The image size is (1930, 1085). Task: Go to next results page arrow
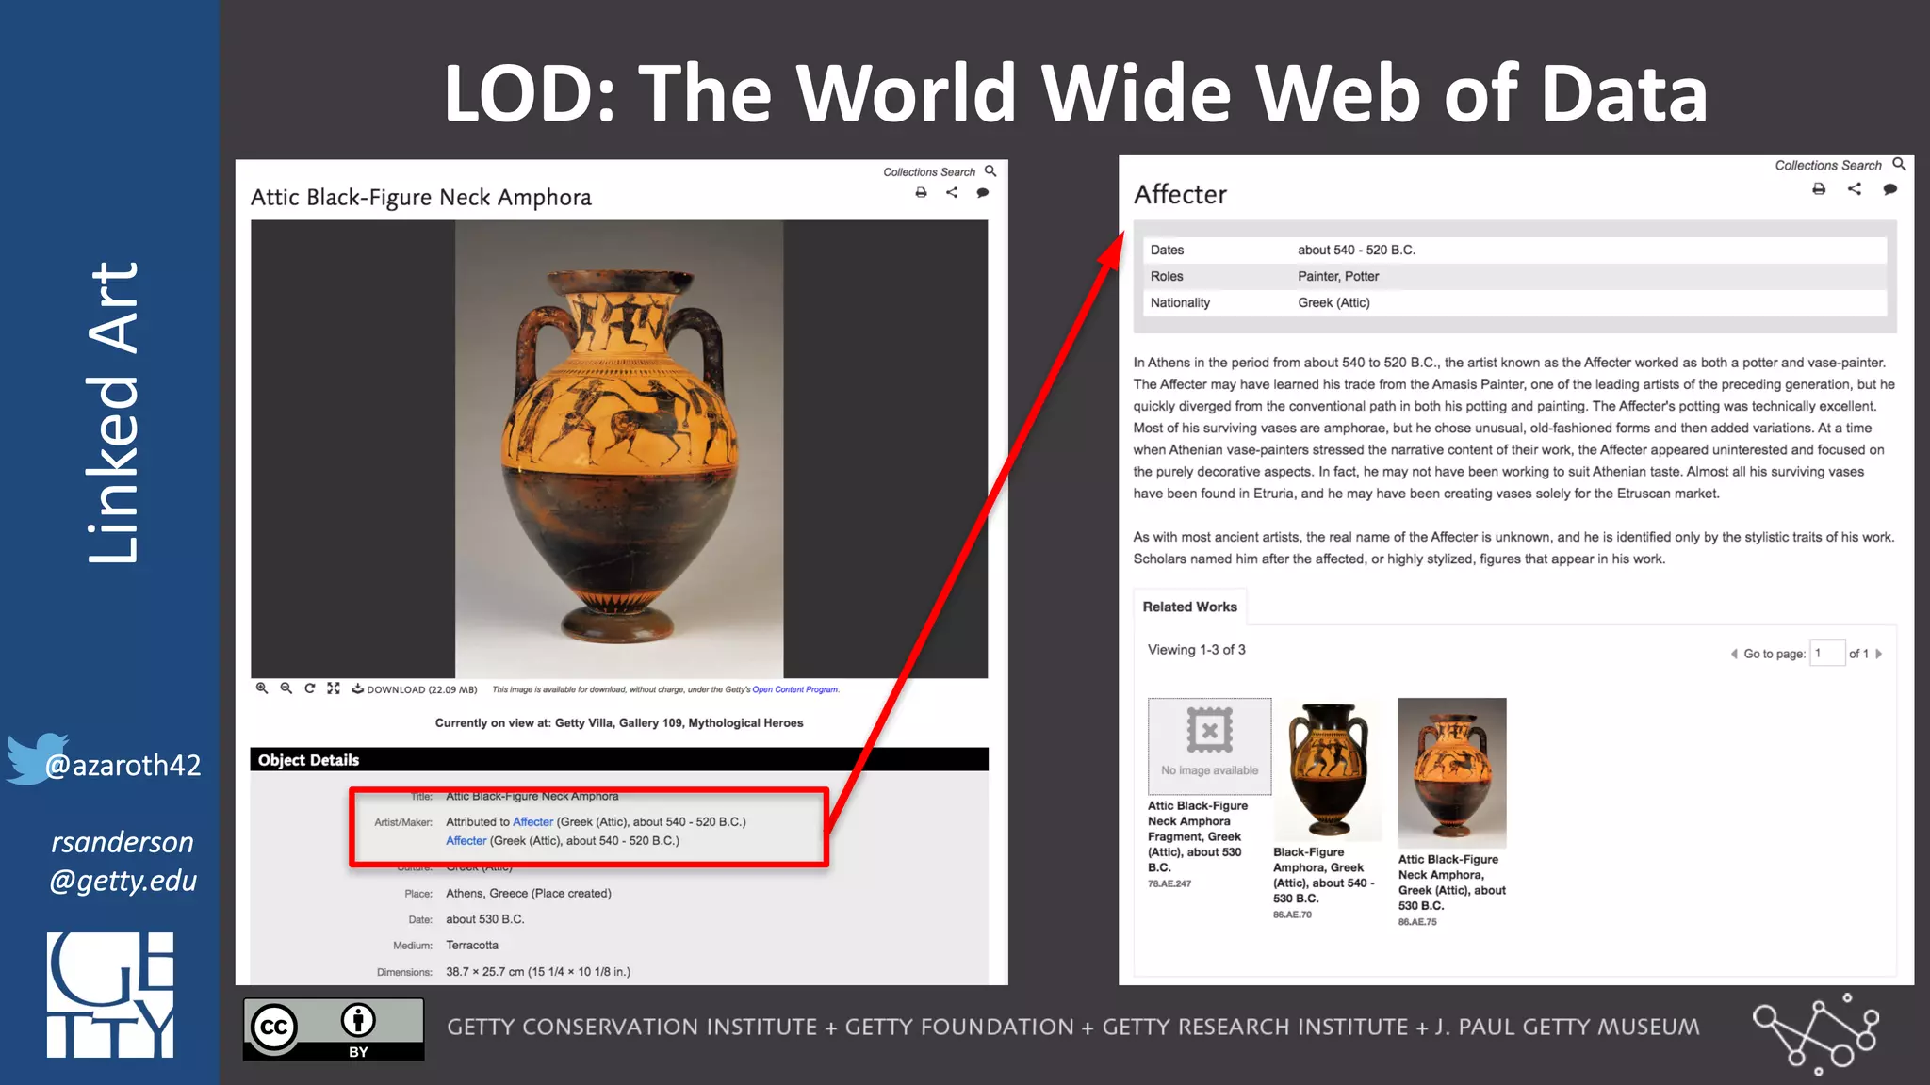tap(1878, 654)
